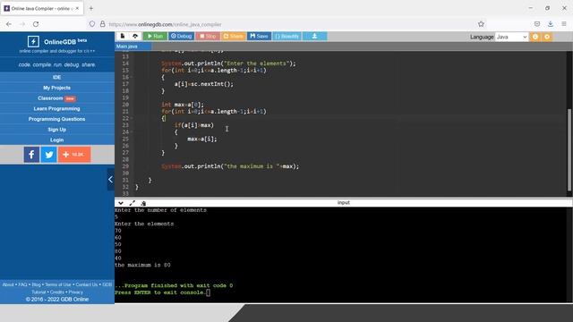Click Login in the sidebar
Viewport: 573px width, 322px height.
pyautogui.click(x=57, y=140)
